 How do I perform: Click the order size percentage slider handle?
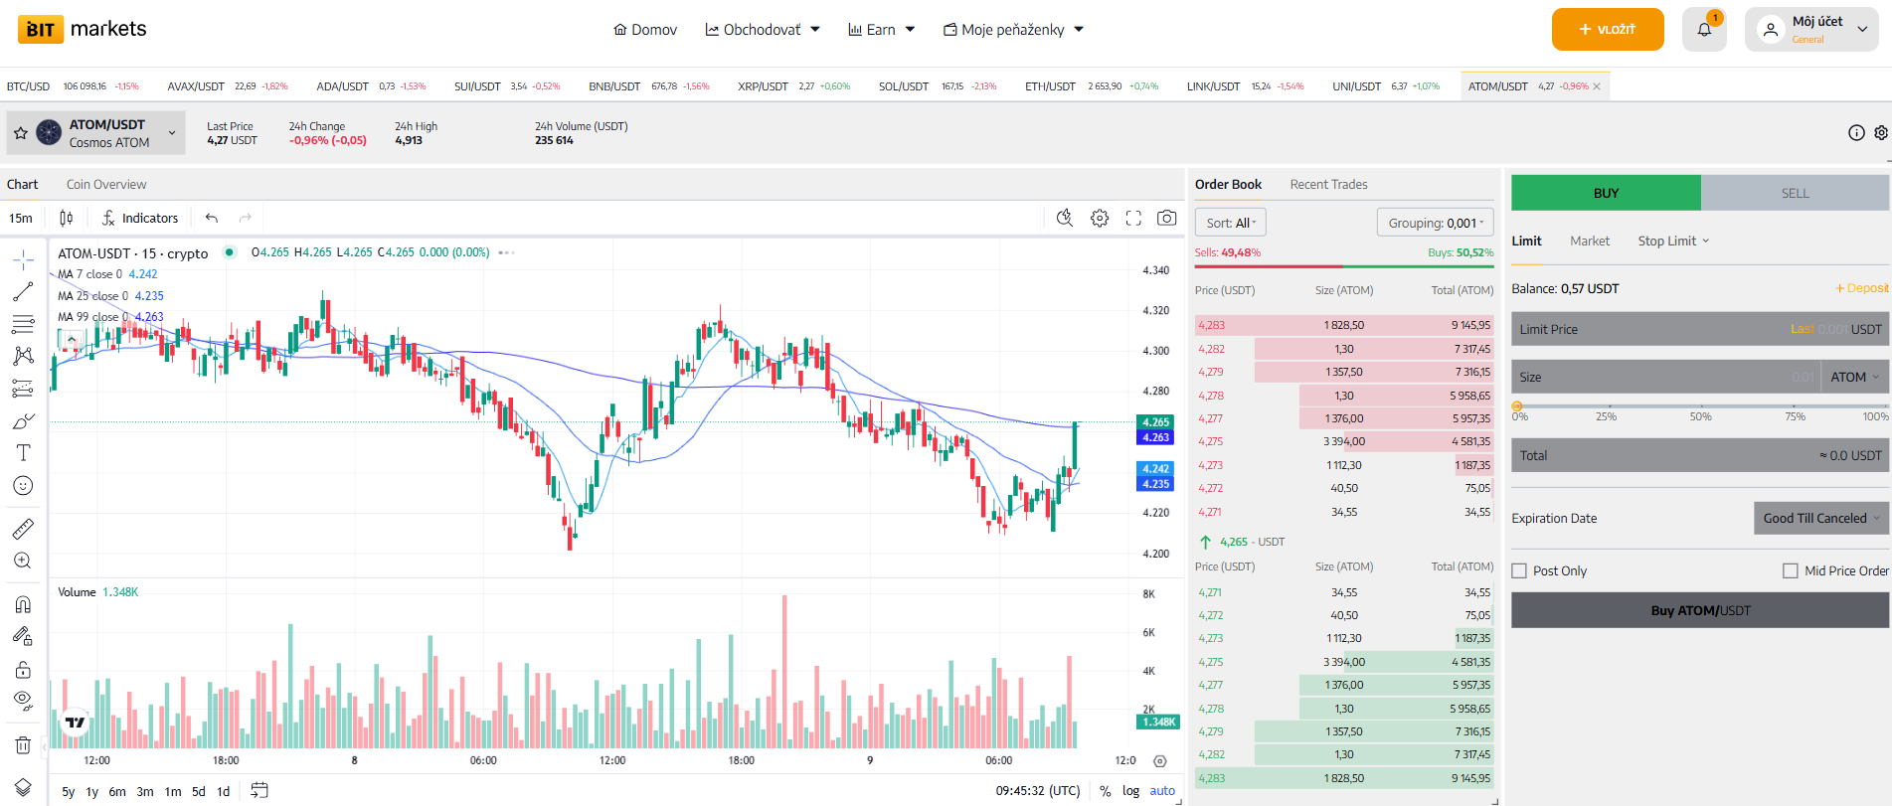pos(1517,406)
